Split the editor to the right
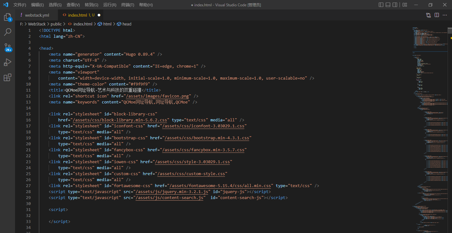This screenshot has height=233, width=452. [x=437, y=15]
